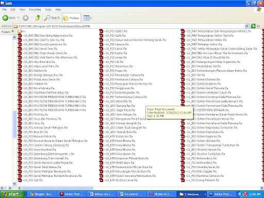Screen dimensions: 264x198
Task: Open the 10_FIS Kamera.fla file icon
Action: point(101,44)
